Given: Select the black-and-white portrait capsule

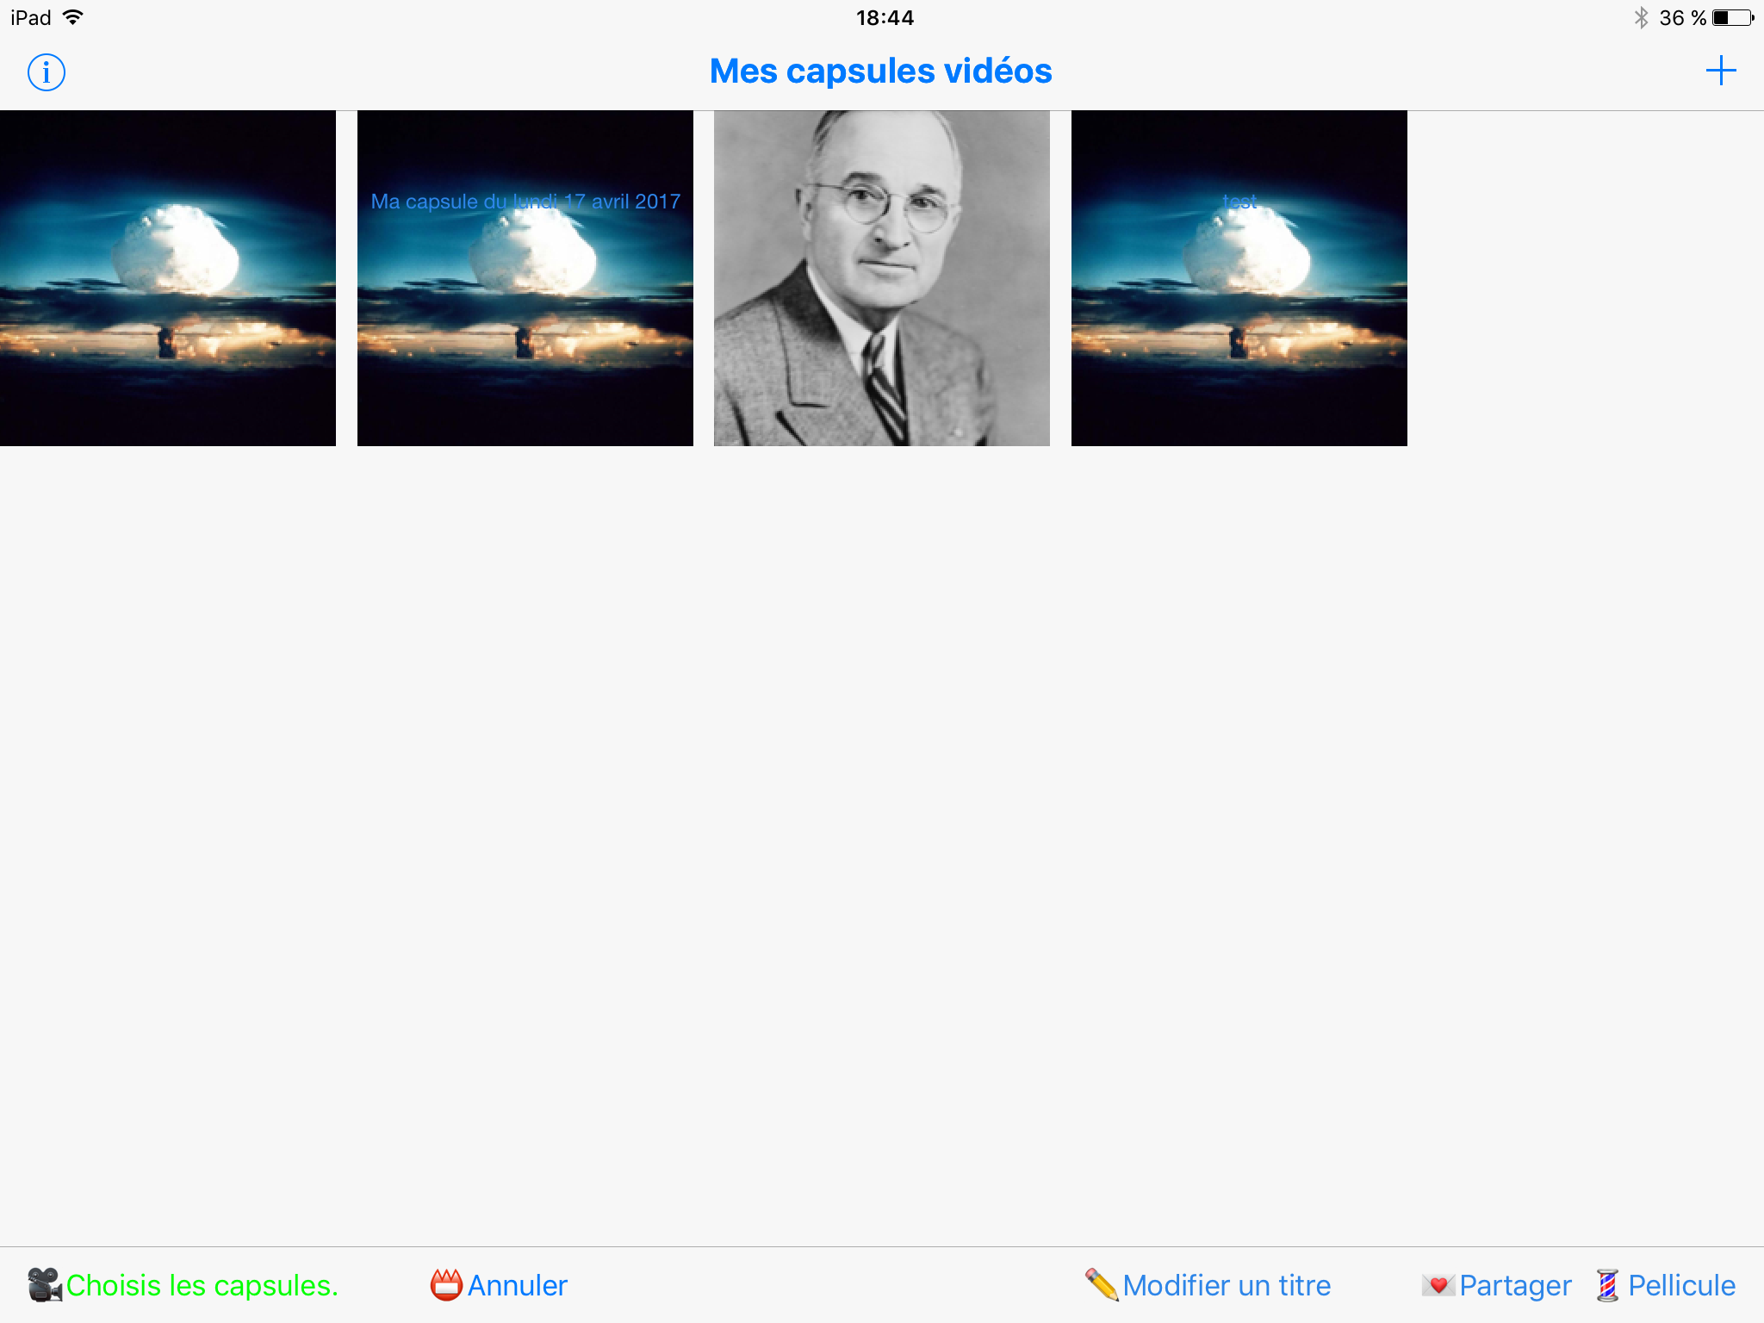Looking at the screenshot, I should point(882,278).
